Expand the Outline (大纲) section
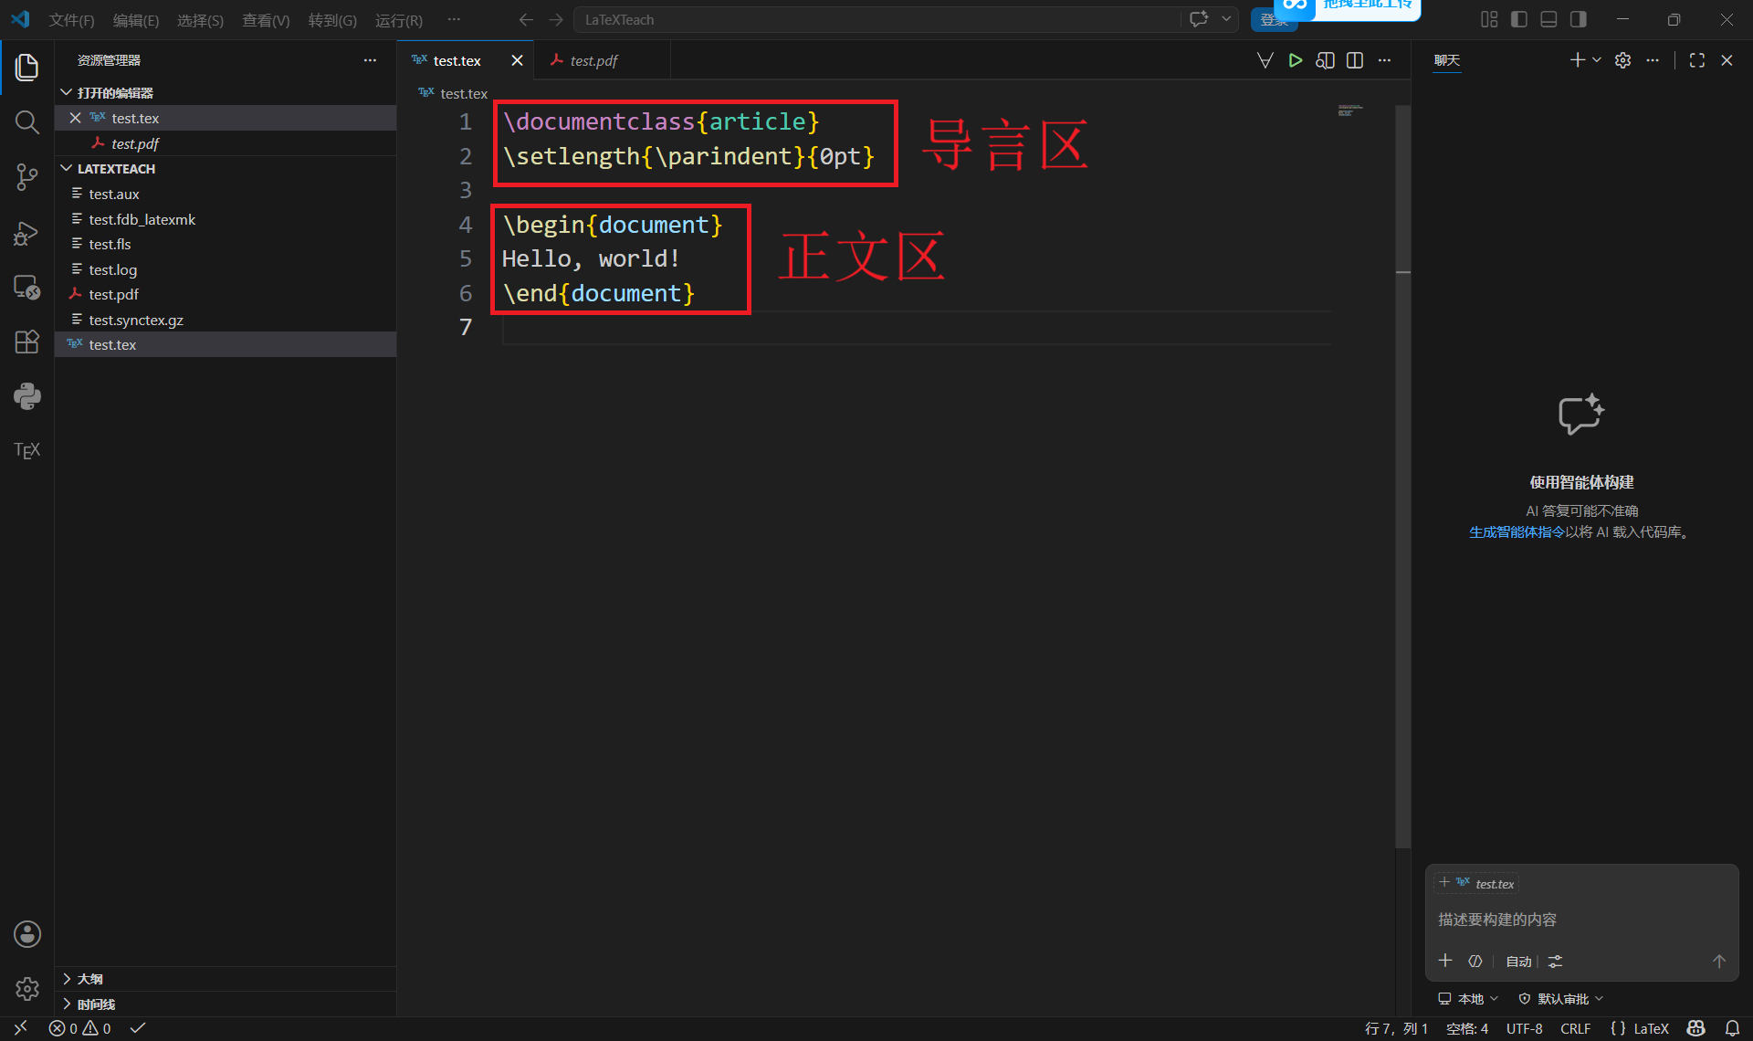The width and height of the screenshot is (1753, 1041). 226,979
